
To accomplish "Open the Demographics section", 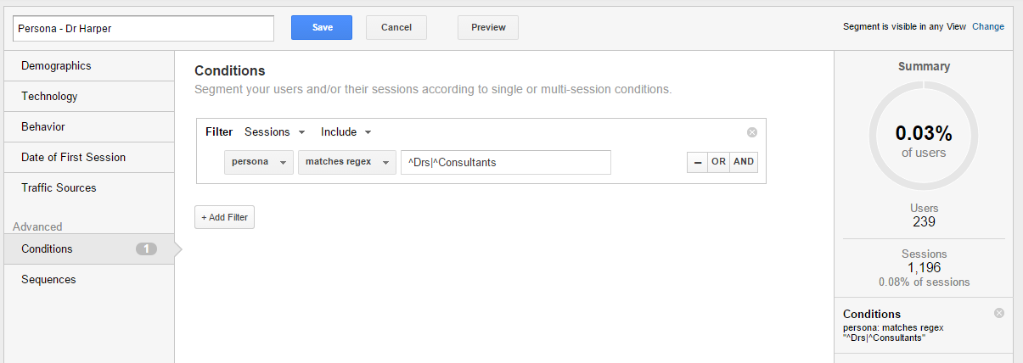I will pyautogui.click(x=56, y=66).
